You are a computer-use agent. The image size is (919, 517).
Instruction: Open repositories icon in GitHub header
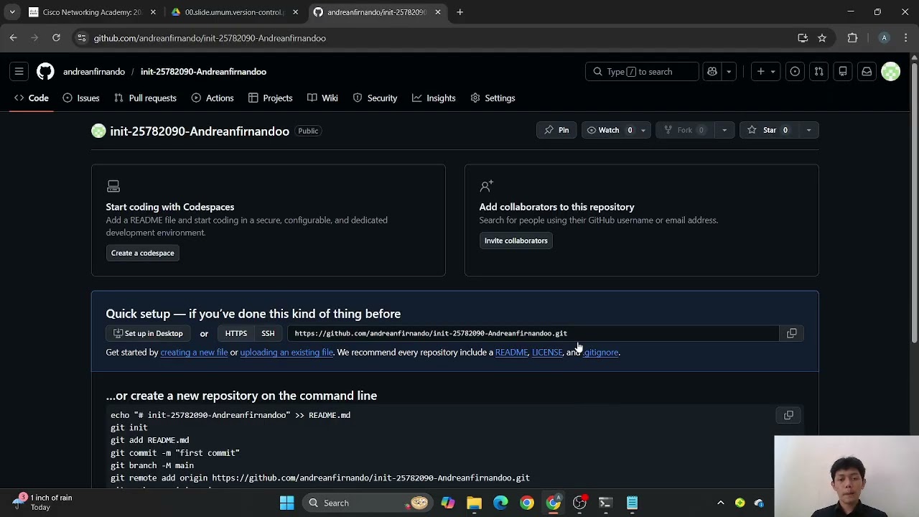pyautogui.click(x=843, y=72)
